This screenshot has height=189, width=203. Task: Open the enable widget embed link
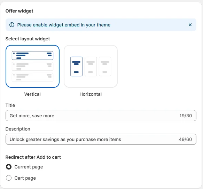[x=56, y=25]
